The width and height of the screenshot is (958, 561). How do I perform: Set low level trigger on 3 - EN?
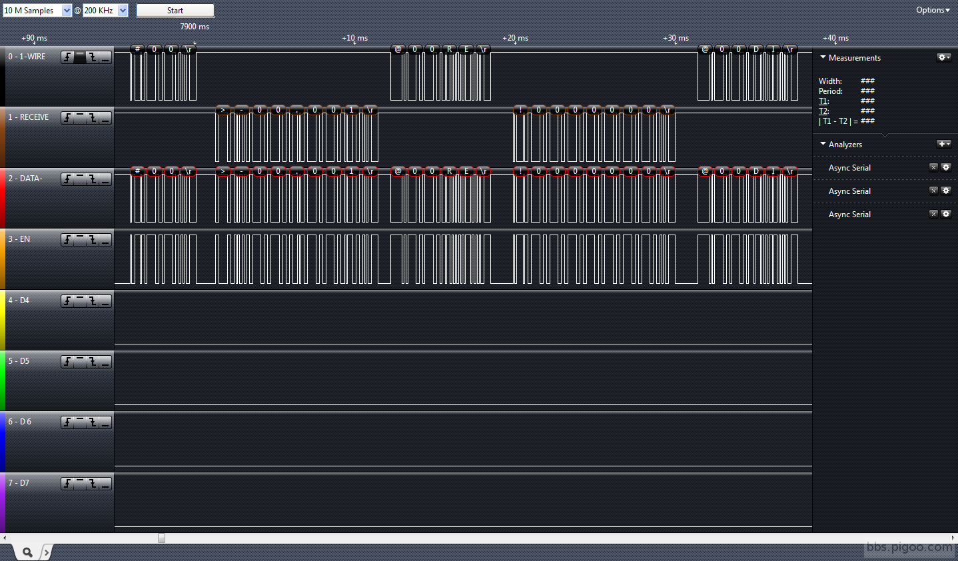pyautogui.click(x=105, y=240)
